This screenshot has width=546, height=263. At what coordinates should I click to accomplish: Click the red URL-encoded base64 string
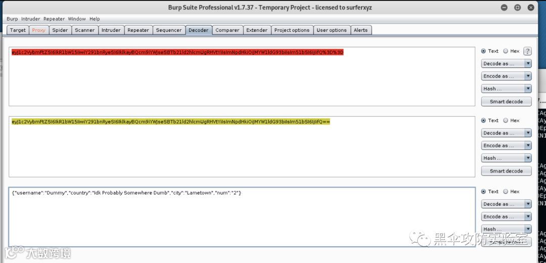(x=177, y=52)
